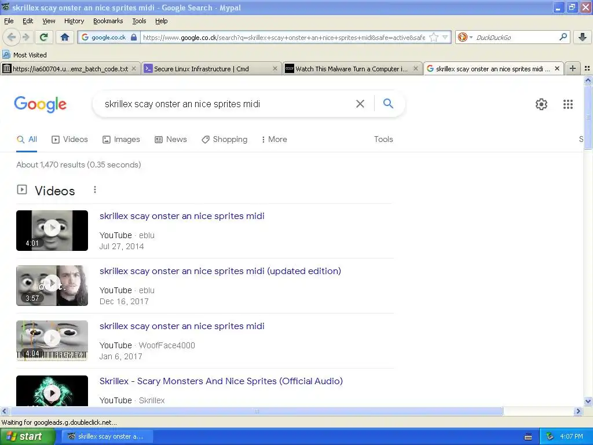The height and width of the screenshot is (445, 593).
Task: Open Scary Monsters Official Audio link
Action: 221,381
